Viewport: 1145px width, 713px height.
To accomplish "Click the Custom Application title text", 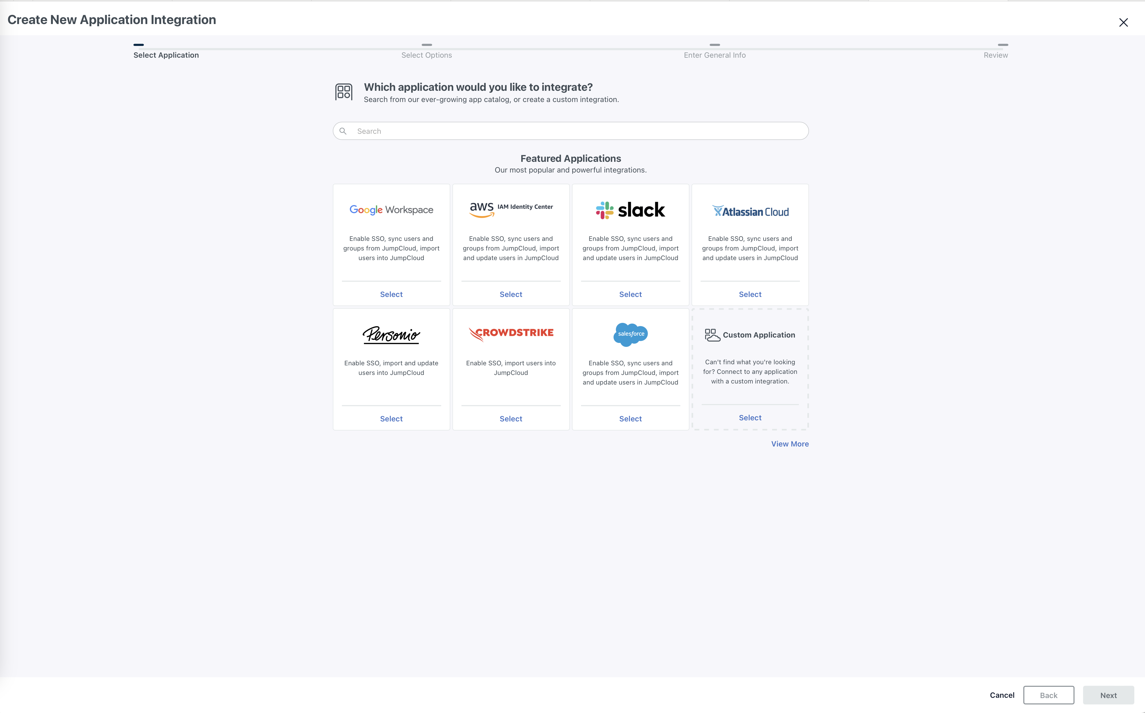I will click(759, 335).
